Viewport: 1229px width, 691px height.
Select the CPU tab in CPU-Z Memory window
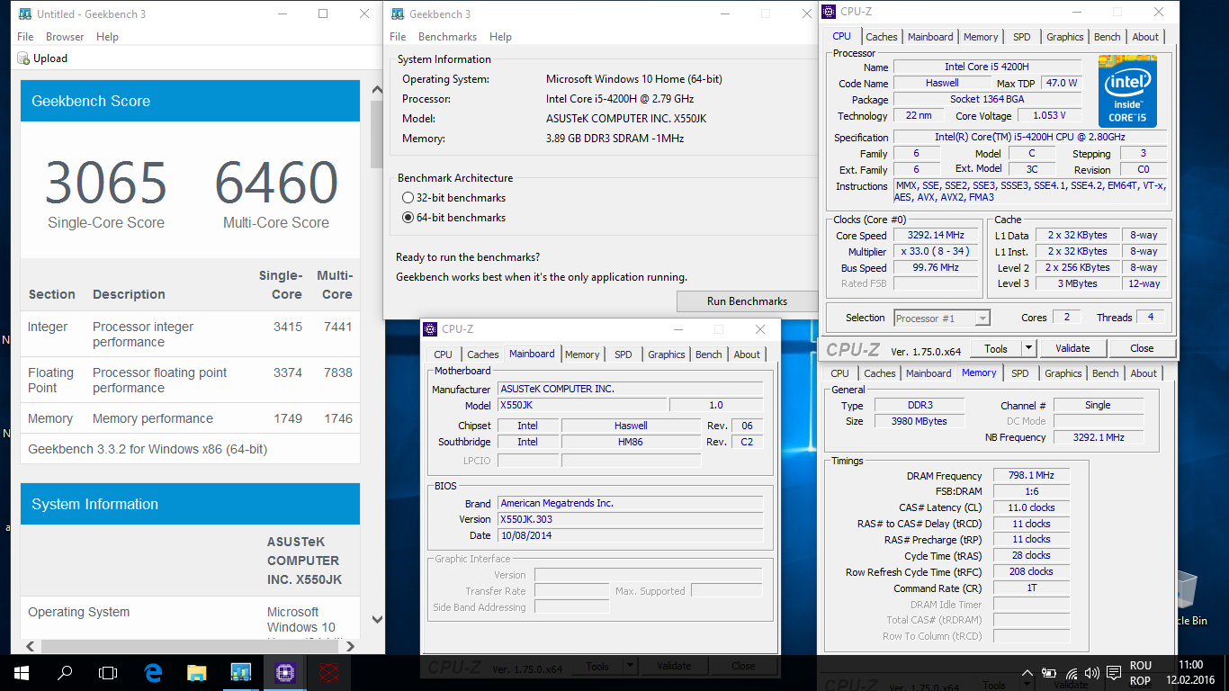pos(839,373)
